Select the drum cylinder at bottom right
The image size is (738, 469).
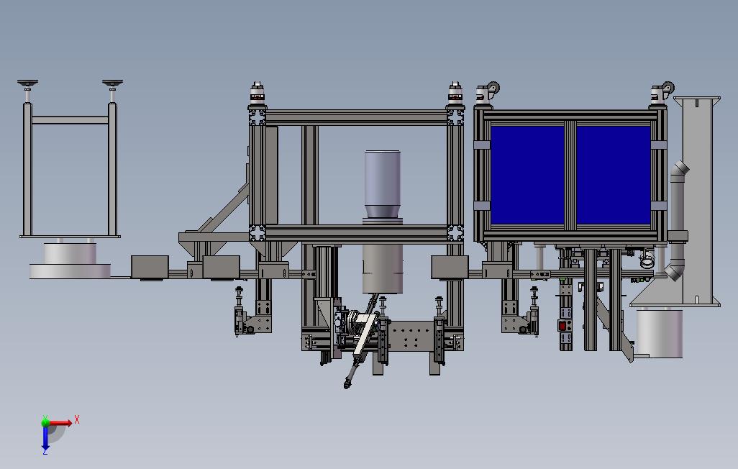click(x=659, y=333)
